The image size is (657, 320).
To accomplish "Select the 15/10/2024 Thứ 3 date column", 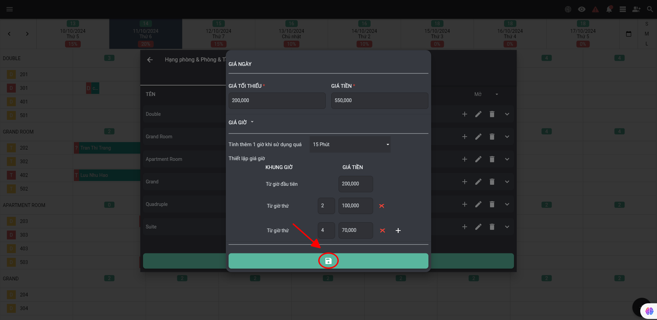I will 437,34.
